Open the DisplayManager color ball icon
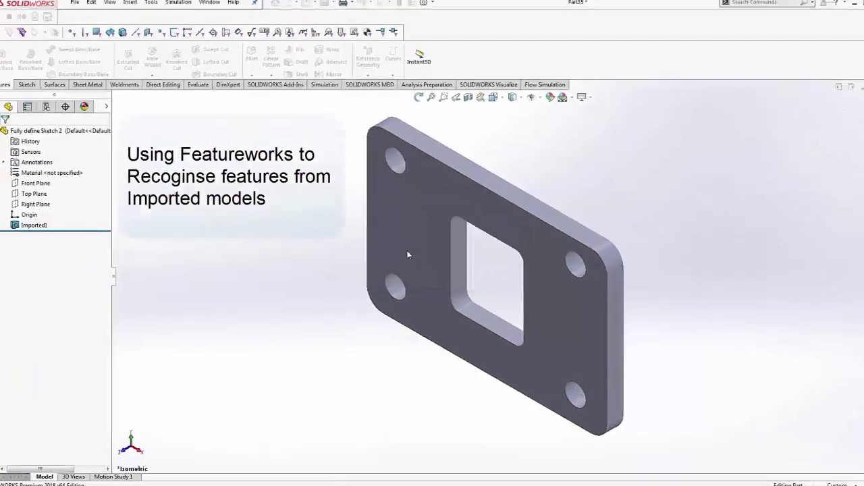Viewport: 864px width, 486px height. tap(84, 107)
